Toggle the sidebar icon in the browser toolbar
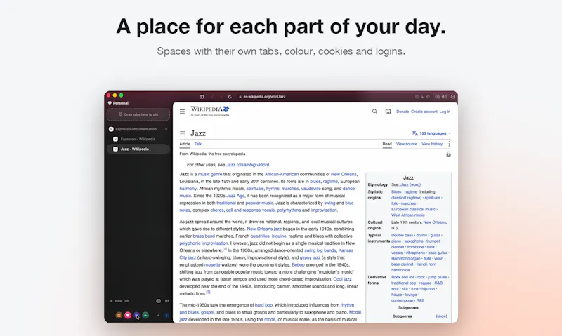Screen dimensions: 562x336 tap(202, 97)
